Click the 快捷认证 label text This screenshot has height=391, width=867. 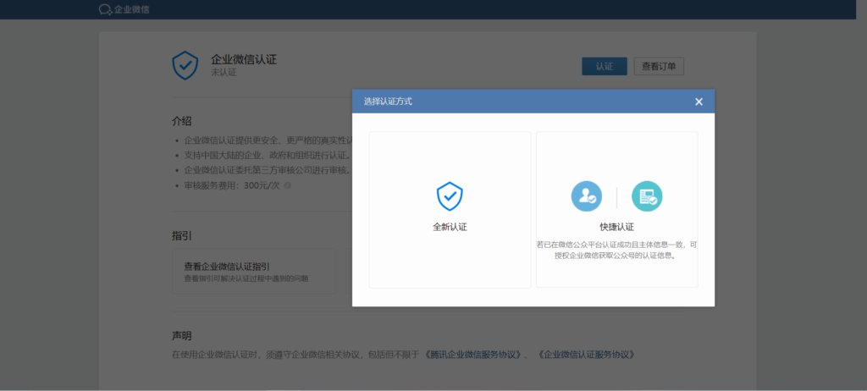point(616,227)
